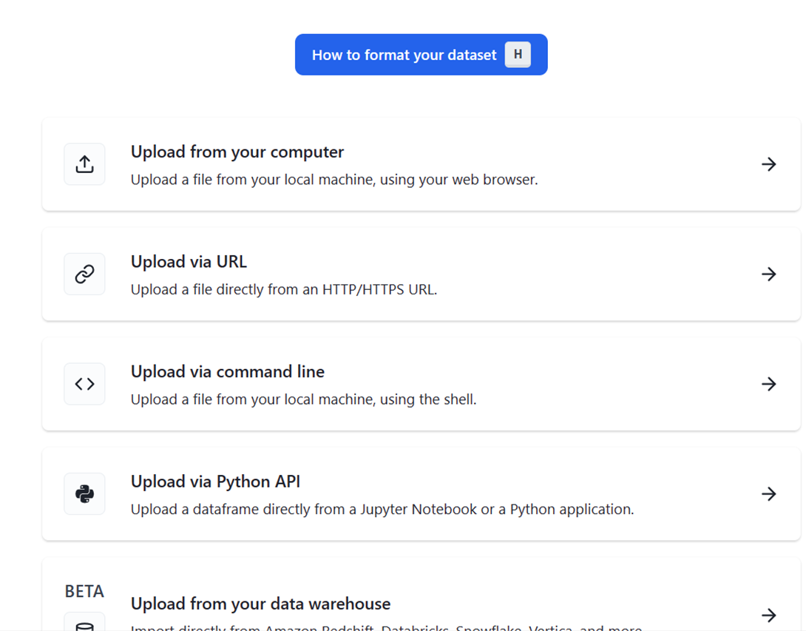Click the Python logo icon
The height and width of the screenshot is (631, 806).
pyautogui.click(x=85, y=493)
